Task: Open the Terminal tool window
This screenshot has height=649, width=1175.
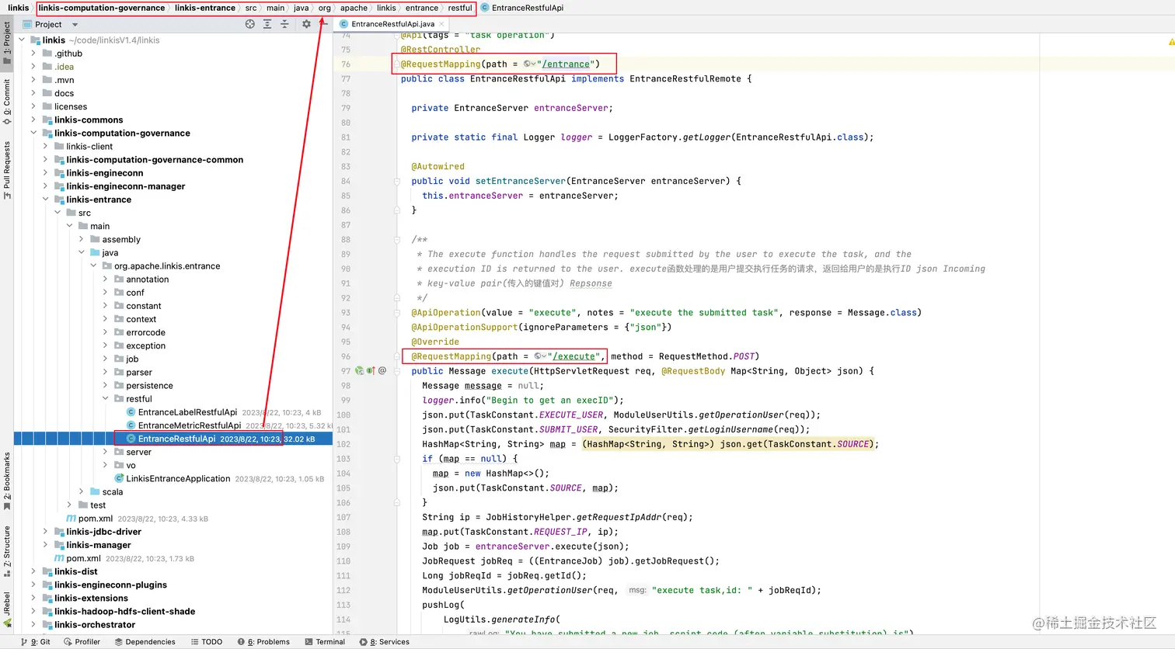Action: (x=325, y=642)
